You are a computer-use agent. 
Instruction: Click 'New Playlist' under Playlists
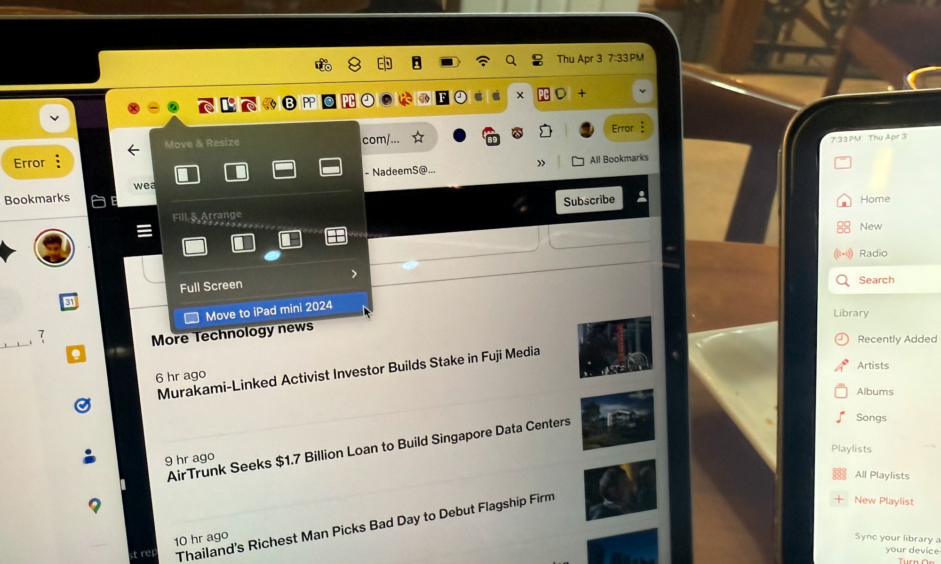[884, 500]
